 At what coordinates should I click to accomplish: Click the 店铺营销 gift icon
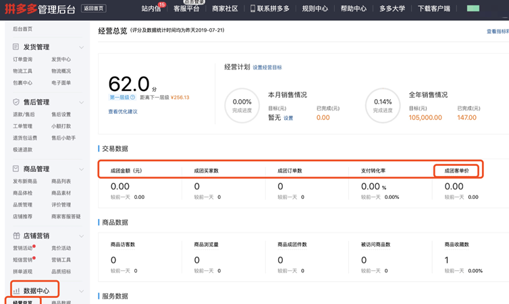[16, 236]
